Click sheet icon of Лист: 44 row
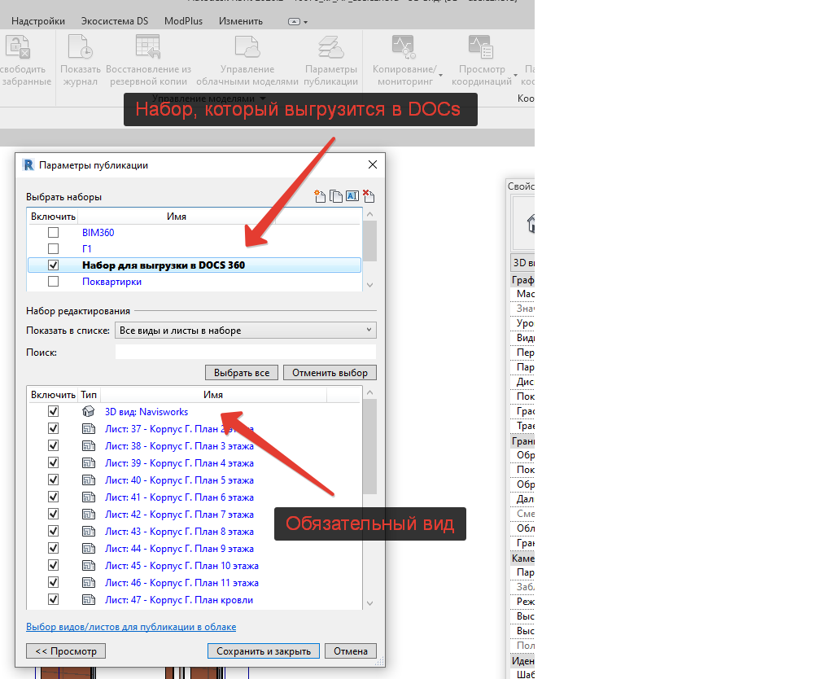Image resolution: width=826 pixels, height=679 pixels. 88,548
